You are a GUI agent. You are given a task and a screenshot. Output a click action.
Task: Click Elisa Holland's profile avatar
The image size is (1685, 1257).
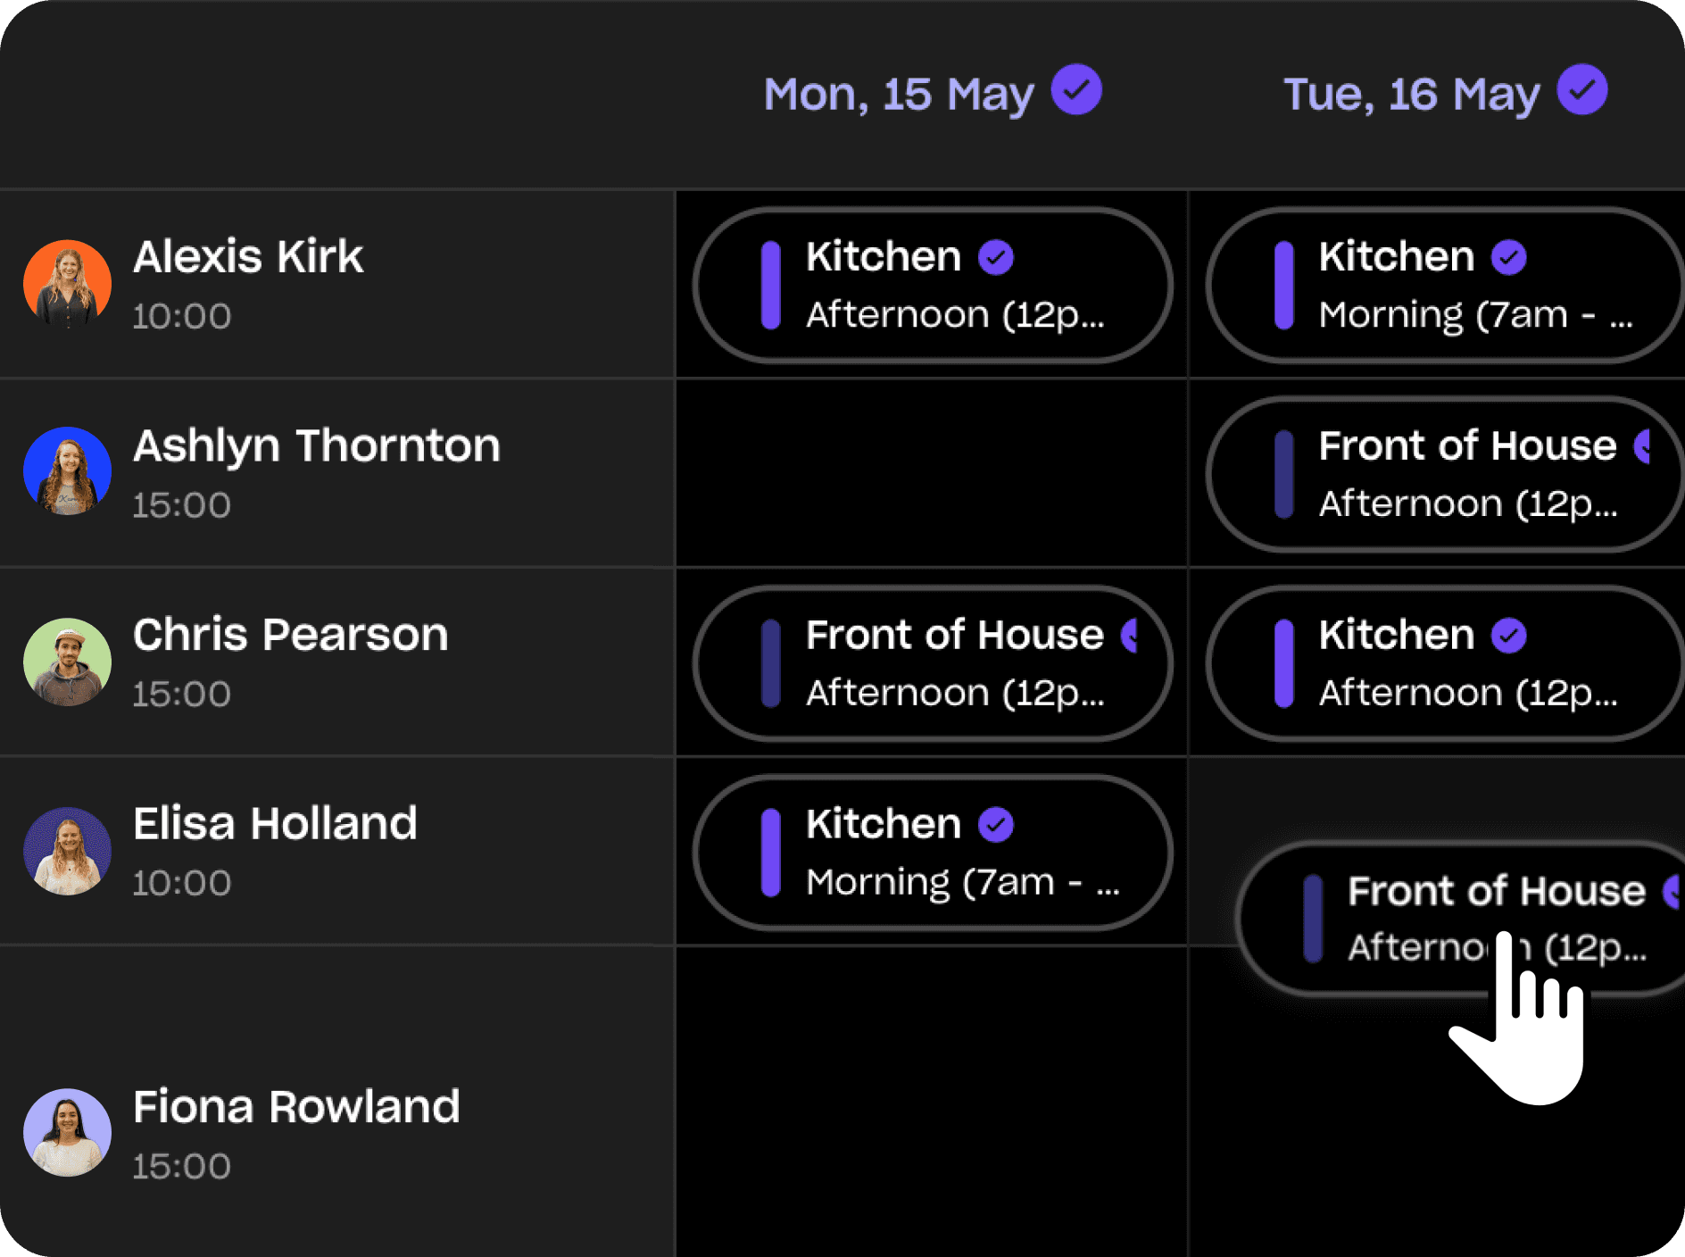68,851
